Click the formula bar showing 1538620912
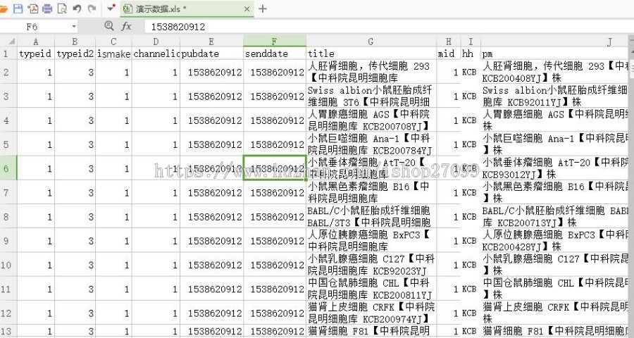 (388, 27)
